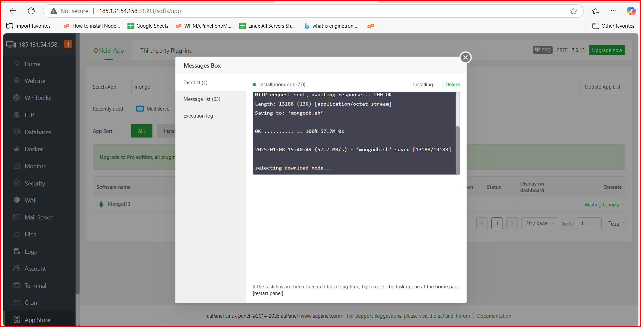
Task: Visit the aaPanel Forum support link
Action: [x=408, y=316]
